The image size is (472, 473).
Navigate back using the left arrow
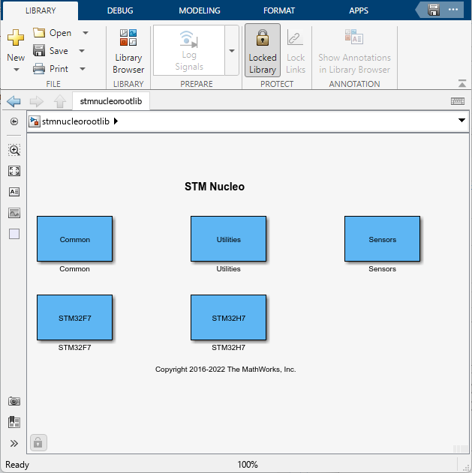[14, 101]
